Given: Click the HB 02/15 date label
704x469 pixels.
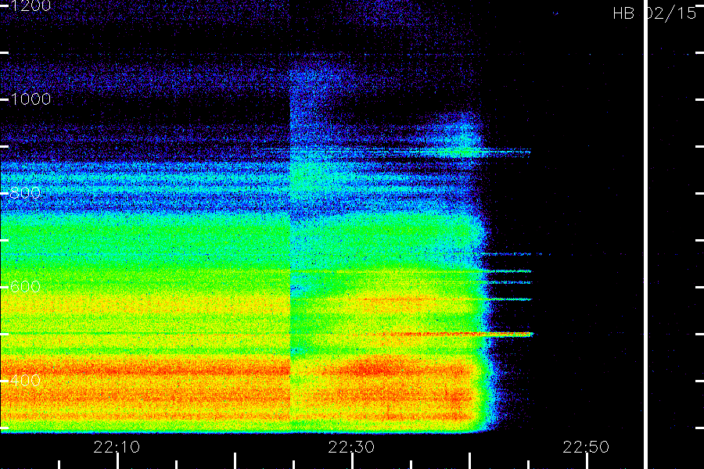Looking at the screenshot, I should pyautogui.click(x=655, y=13).
